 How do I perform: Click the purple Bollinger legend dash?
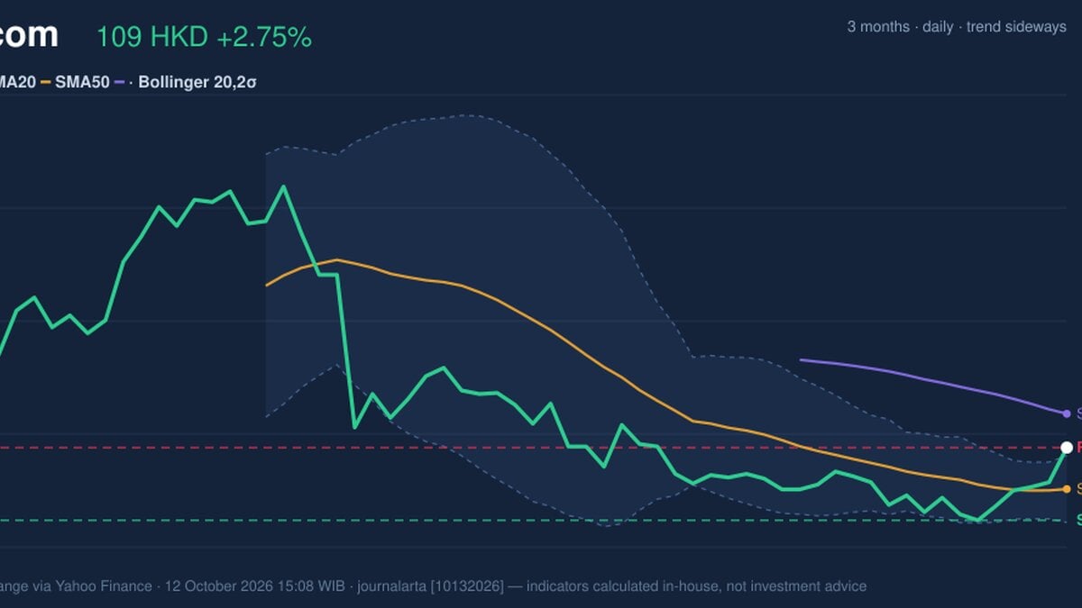pyautogui.click(x=118, y=82)
